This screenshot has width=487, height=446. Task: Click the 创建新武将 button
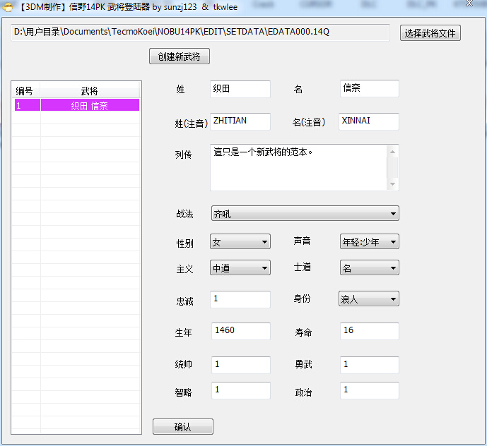tap(180, 56)
